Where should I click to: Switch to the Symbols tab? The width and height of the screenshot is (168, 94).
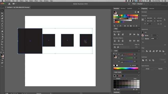(x=130, y=9)
